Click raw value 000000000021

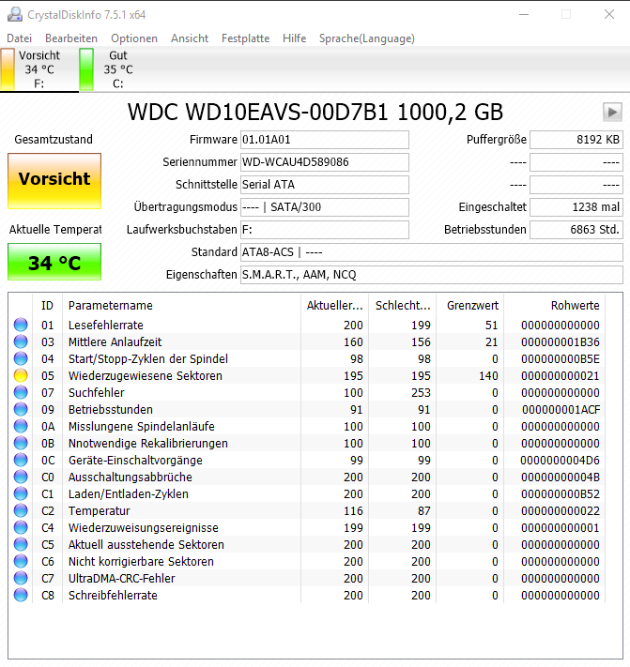[561, 376]
